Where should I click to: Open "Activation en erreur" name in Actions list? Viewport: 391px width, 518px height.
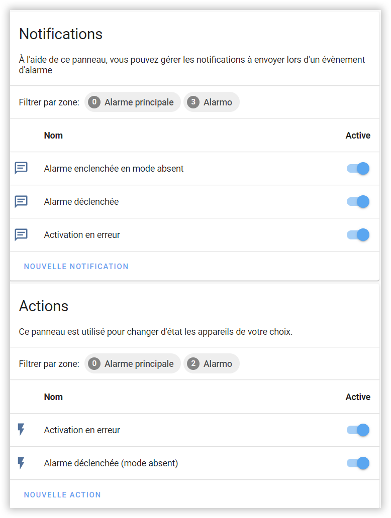click(82, 430)
